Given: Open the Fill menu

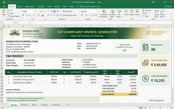Looking at the screenshot, I should (145, 13).
